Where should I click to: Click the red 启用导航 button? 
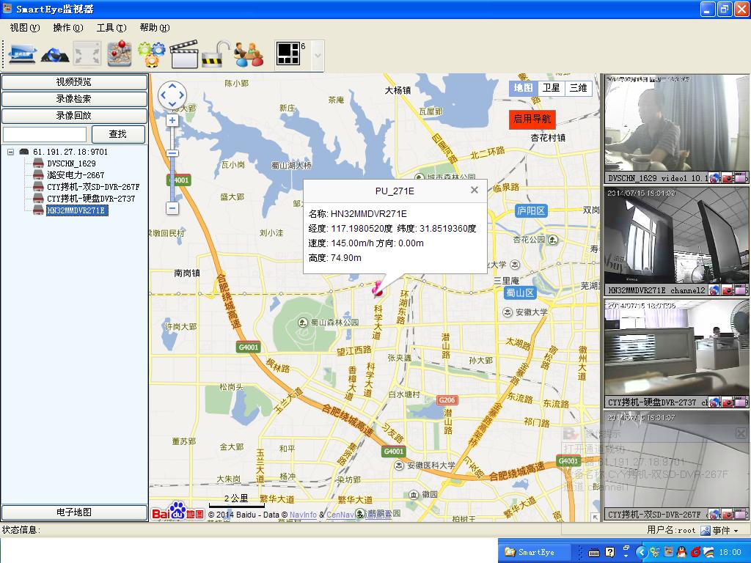click(x=532, y=119)
